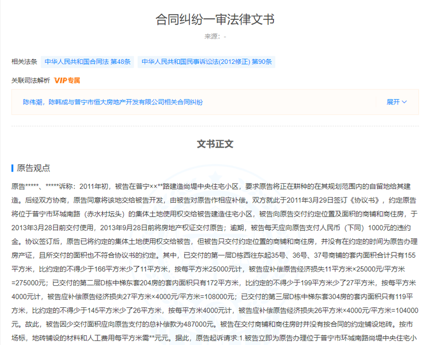The height and width of the screenshot is (345, 423).
Task: Click the 关联司法解析 label
Action: 30,80
